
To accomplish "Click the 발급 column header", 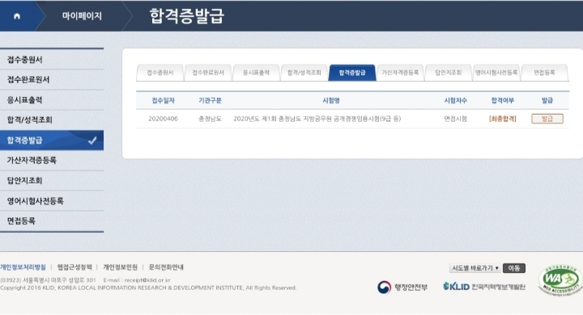I will tap(547, 100).
